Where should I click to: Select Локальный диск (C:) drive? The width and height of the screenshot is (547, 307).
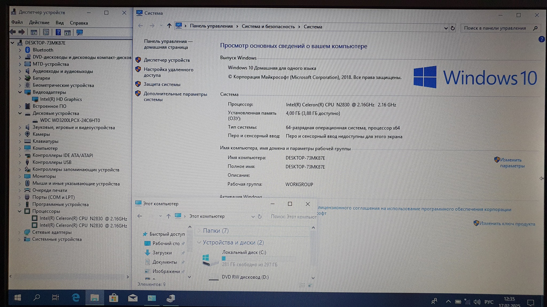244,252
